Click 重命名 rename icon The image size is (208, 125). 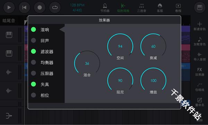pos(200,100)
